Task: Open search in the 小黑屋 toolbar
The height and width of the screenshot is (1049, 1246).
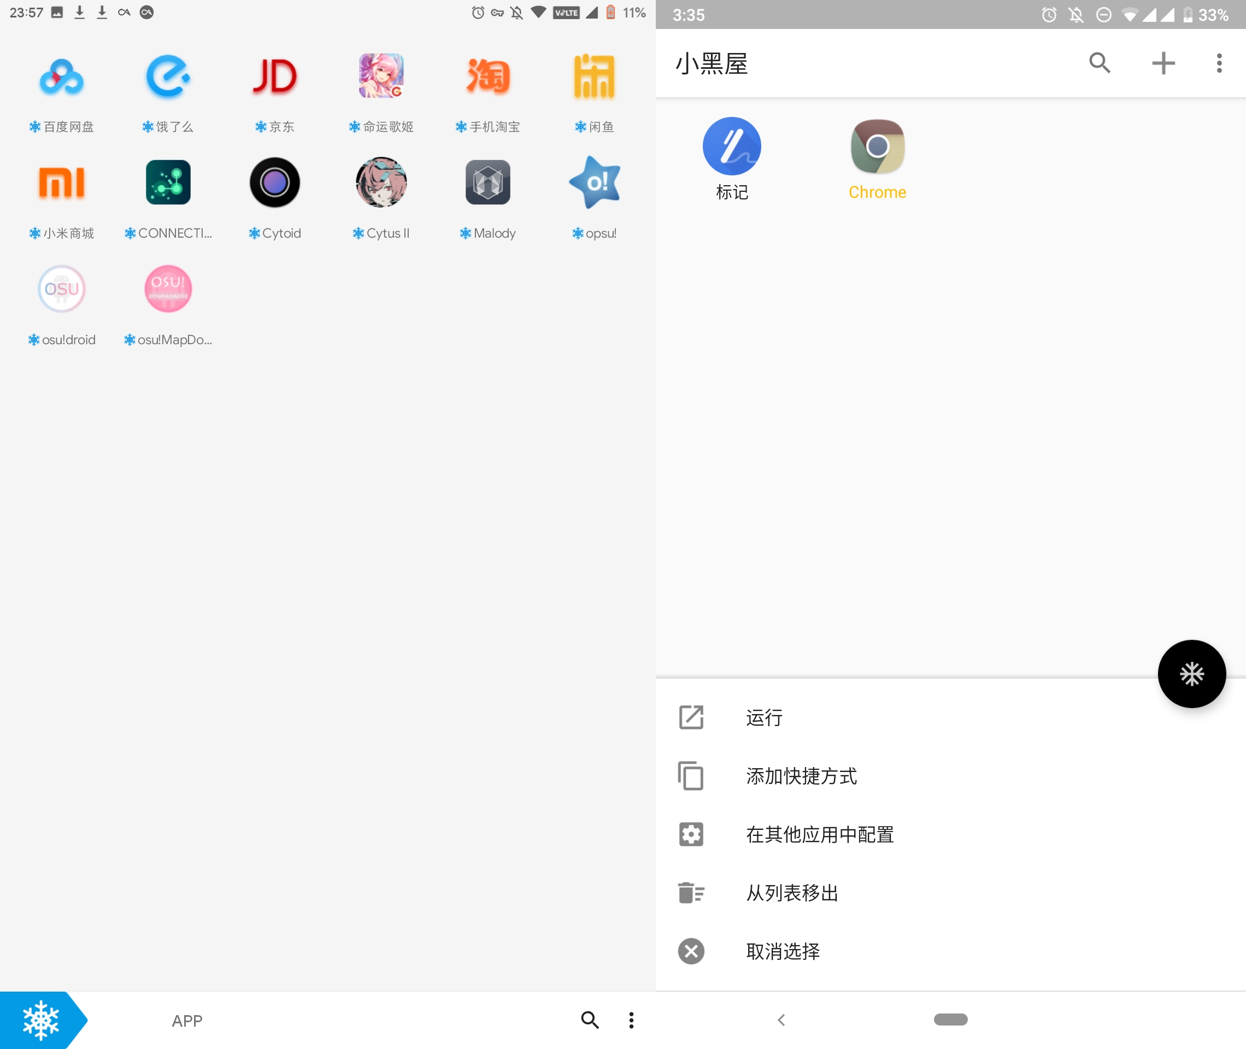Action: (x=1100, y=63)
